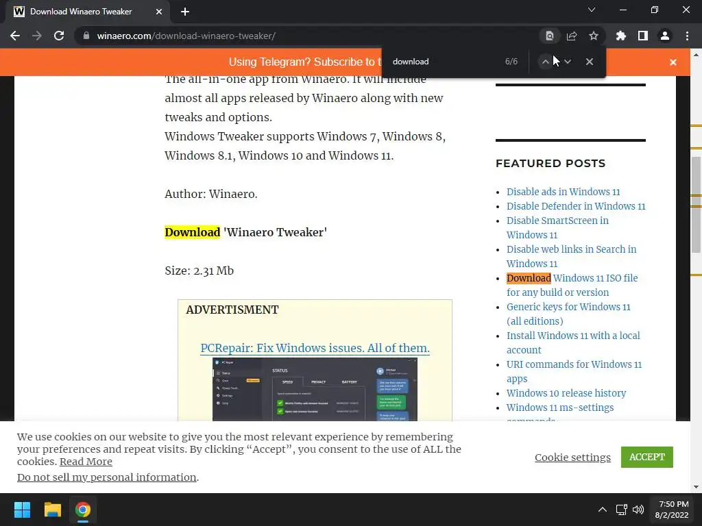This screenshot has height=526, width=702.
Task: Open the network status tray icon
Action: 621,510
